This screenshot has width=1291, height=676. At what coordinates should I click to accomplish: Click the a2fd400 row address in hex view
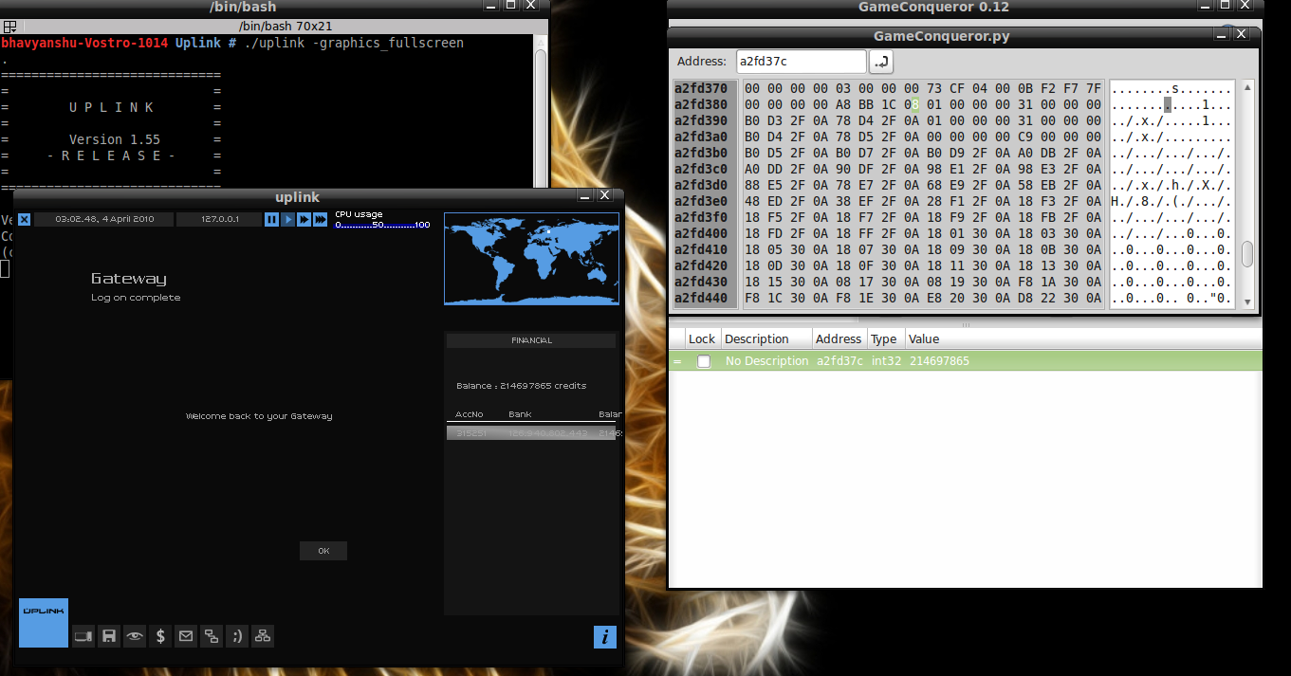pos(701,233)
